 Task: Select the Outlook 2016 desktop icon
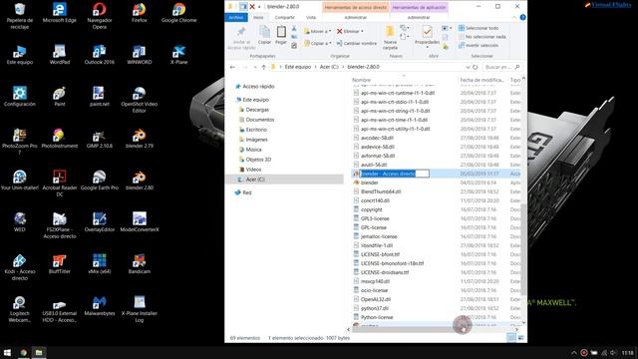[x=100, y=55]
